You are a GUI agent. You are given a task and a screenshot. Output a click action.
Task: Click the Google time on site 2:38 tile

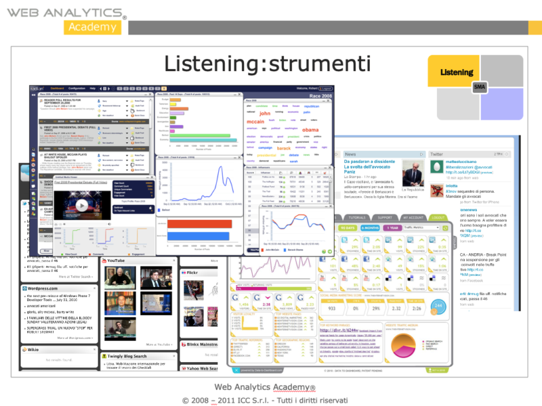[x=263, y=302]
